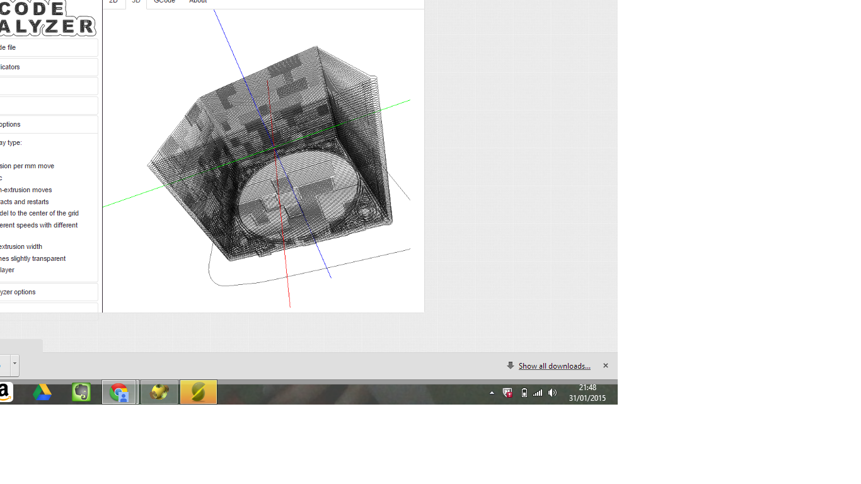Close the downloads bar with the X

pos(606,366)
